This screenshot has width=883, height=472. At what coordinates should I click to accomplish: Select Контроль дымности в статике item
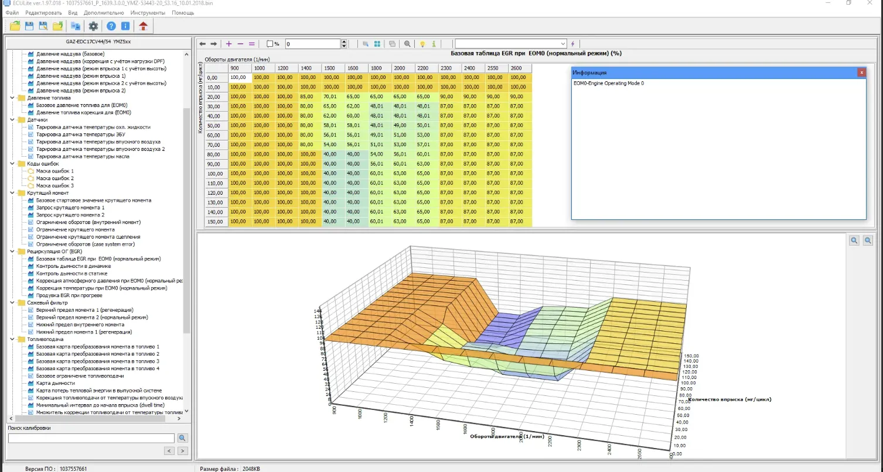[71, 273]
